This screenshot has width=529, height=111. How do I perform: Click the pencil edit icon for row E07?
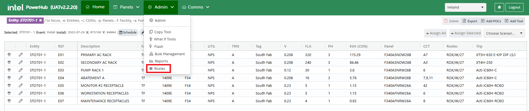coord(20,101)
